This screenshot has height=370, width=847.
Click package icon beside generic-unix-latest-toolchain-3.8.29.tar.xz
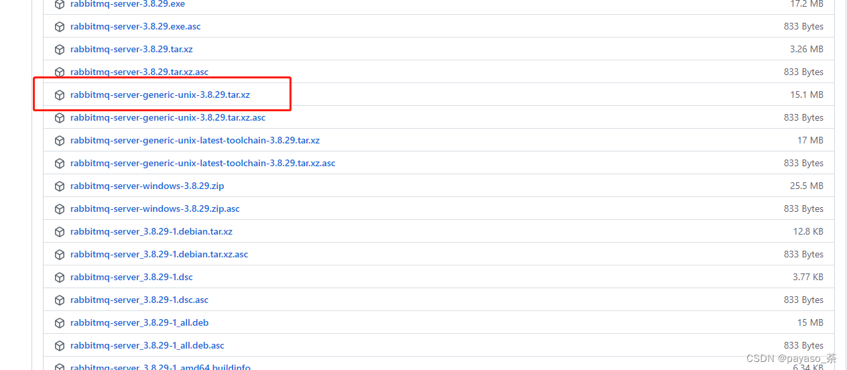[x=60, y=141]
